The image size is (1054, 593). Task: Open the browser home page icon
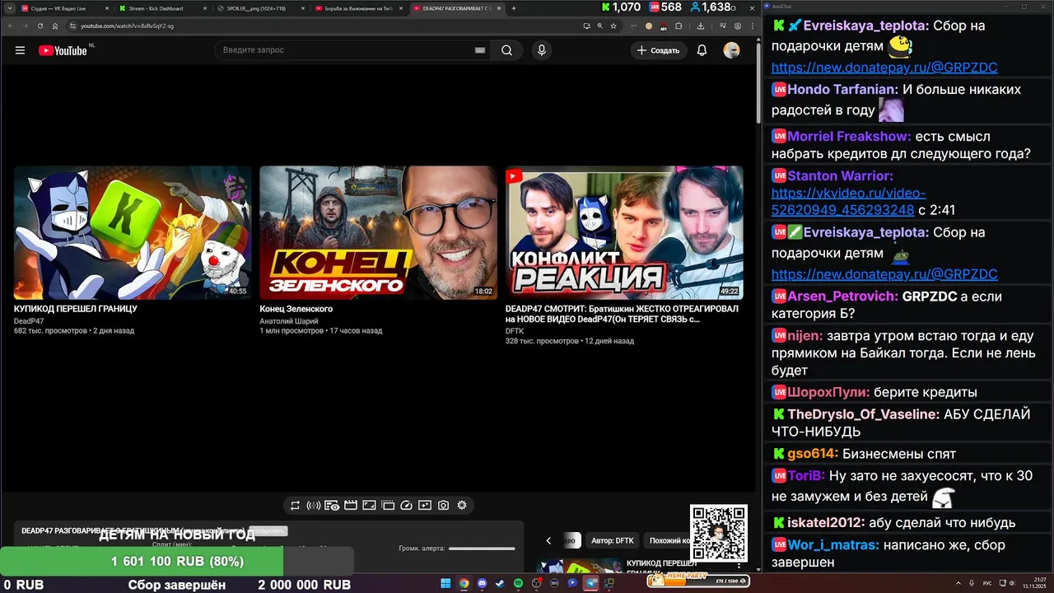[55, 26]
